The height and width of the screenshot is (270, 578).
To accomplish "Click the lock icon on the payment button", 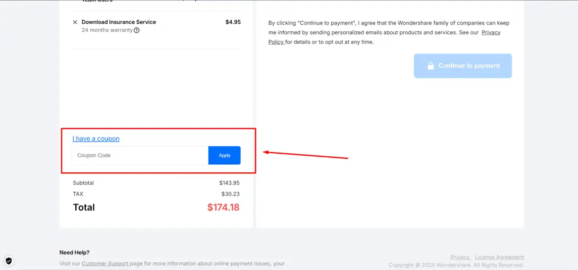I will click(430, 66).
